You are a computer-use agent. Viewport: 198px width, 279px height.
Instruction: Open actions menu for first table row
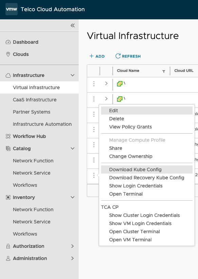(94, 84)
